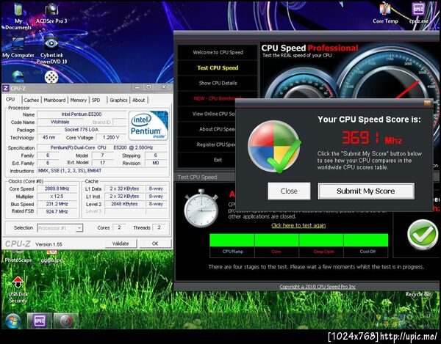Click Validate button in CPU-Z
The height and width of the screenshot is (344, 441).
[121, 244]
